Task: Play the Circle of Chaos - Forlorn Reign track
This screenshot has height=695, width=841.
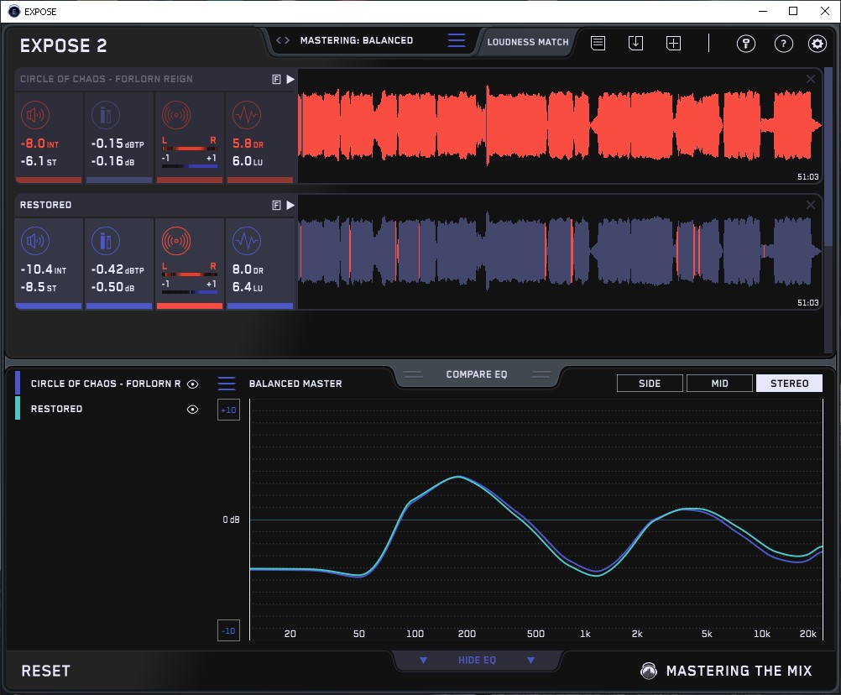Action: (290, 80)
